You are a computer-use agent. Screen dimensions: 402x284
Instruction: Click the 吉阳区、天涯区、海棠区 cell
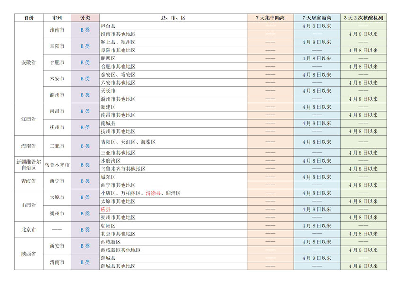pyautogui.click(x=128, y=142)
